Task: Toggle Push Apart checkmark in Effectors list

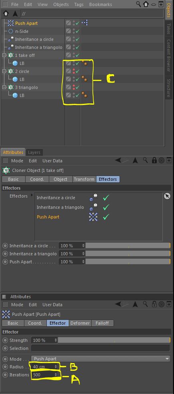Action: tap(106, 217)
